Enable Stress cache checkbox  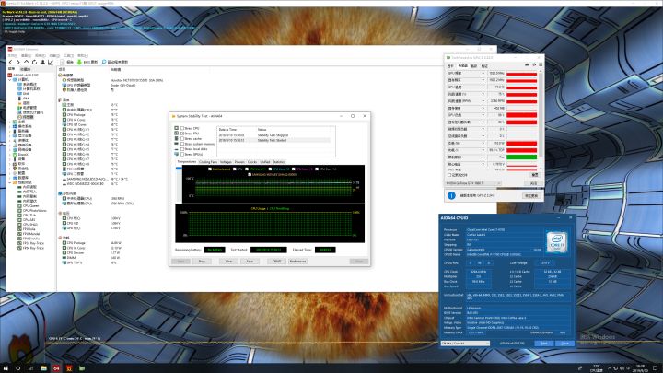[x=182, y=139]
